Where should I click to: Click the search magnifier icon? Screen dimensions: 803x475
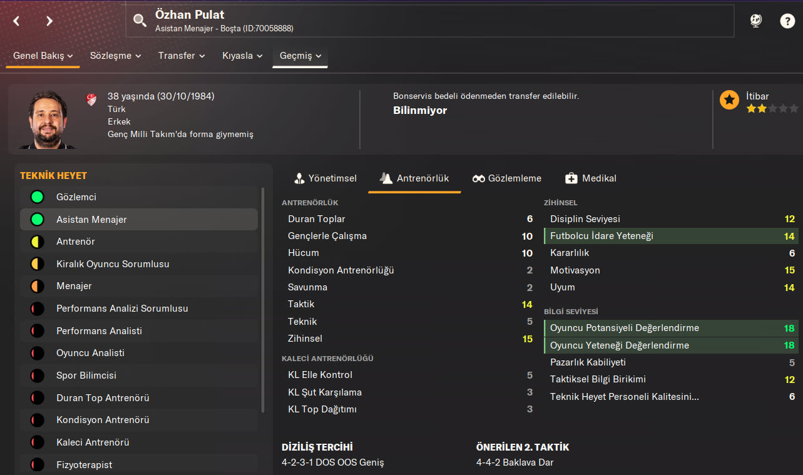[140, 21]
